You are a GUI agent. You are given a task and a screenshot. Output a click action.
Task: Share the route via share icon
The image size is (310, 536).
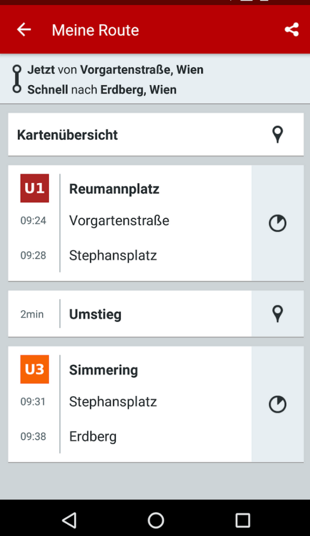point(292,30)
